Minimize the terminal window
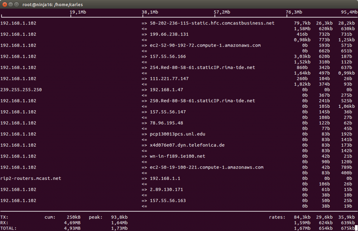Image resolution: width=358 pixels, height=231 pixels. click(x=10, y=4)
